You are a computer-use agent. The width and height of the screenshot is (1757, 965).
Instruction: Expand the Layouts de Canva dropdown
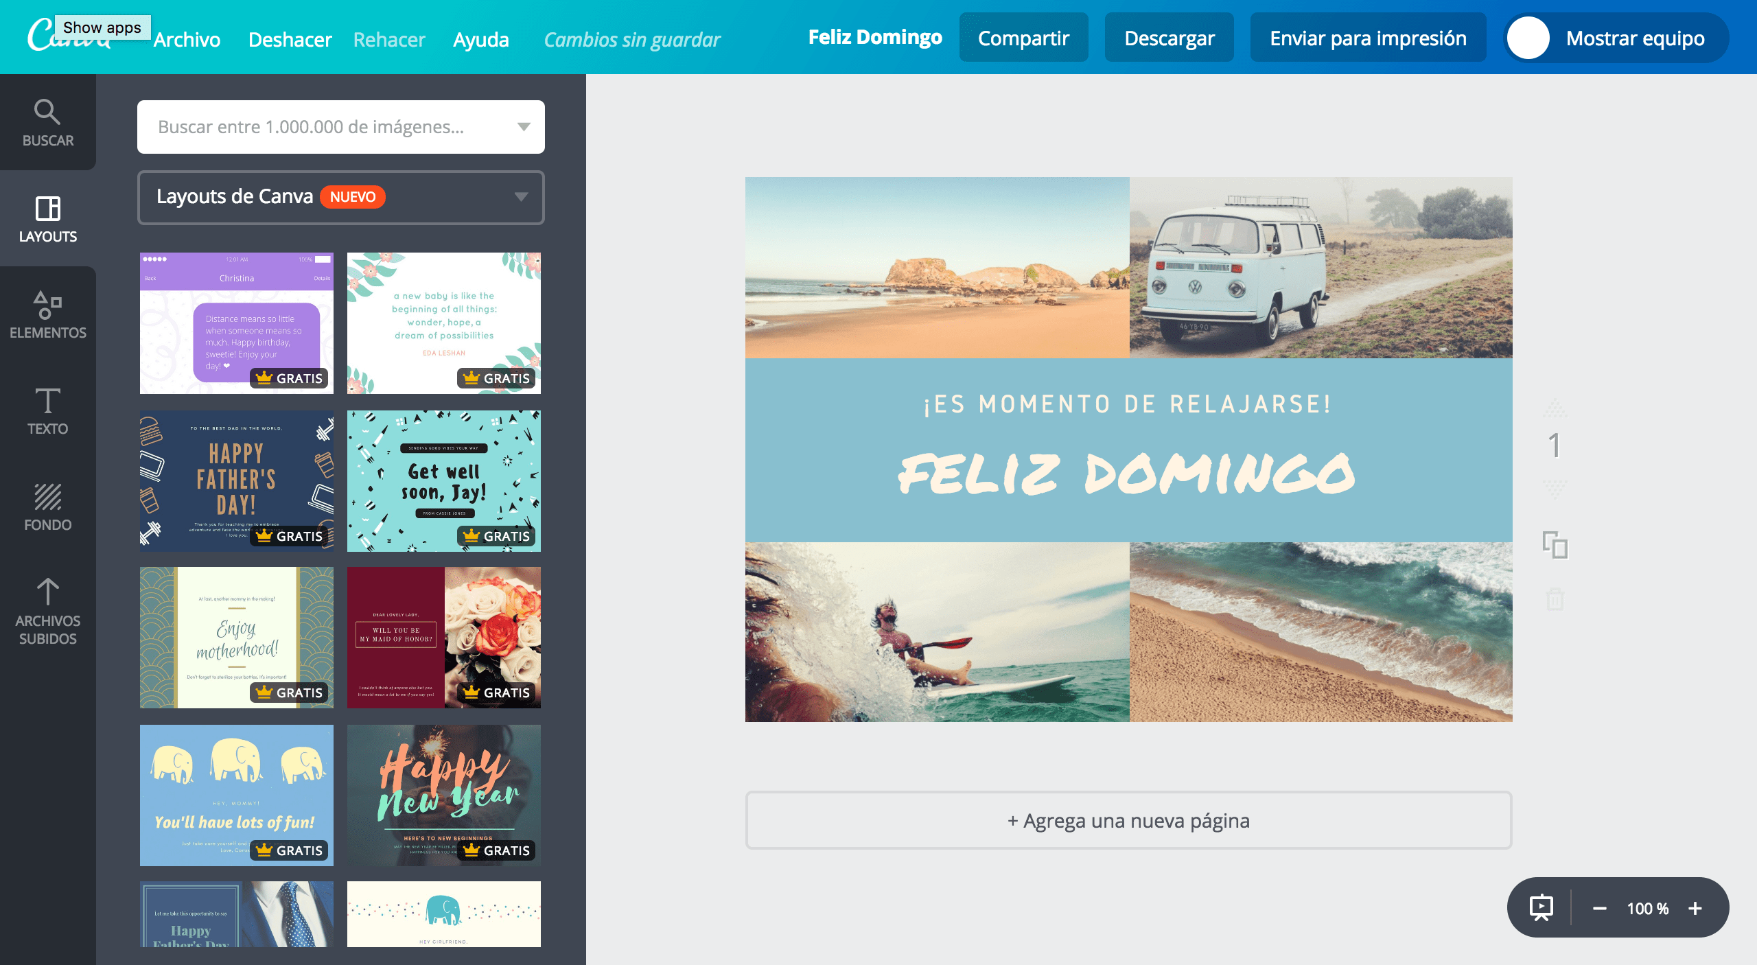[x=341, y=197]
